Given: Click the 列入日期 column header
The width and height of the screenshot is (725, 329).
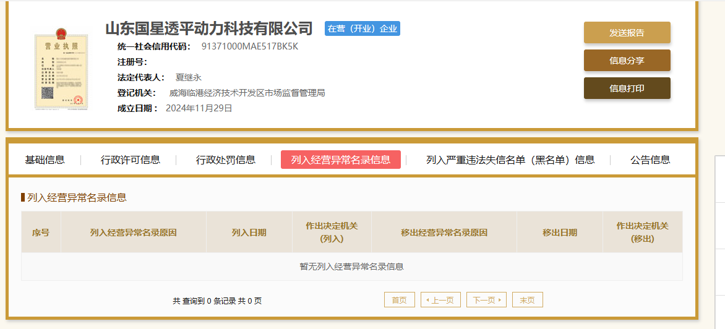Looking at the screenshot, I should click(249, 233).
